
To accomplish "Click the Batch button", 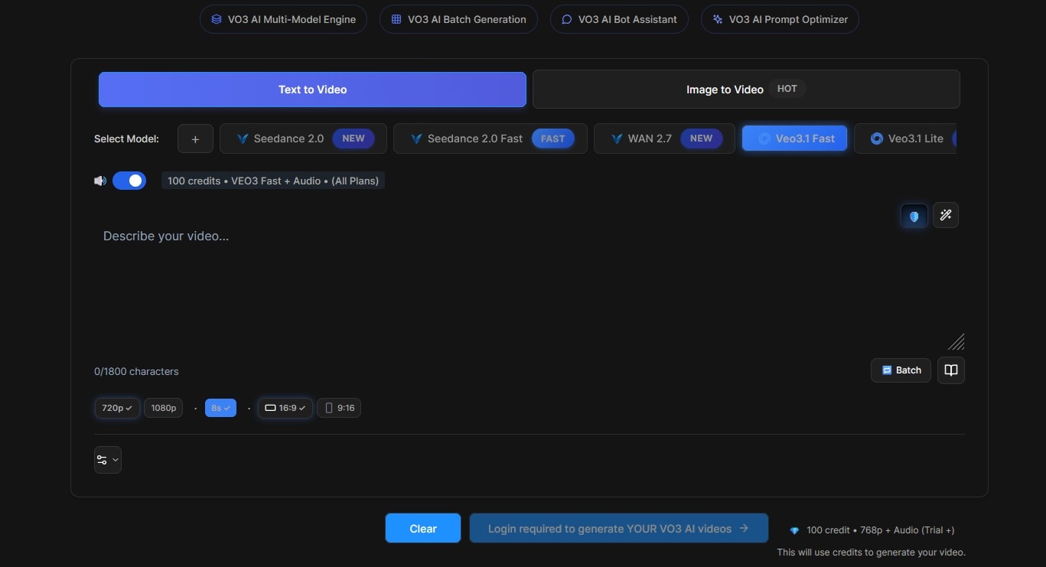I will coord(901,370).
